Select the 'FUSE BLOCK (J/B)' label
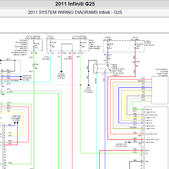The width and height of the screenshot is (169, 169). pyautogui.click(x=92, y=42)
